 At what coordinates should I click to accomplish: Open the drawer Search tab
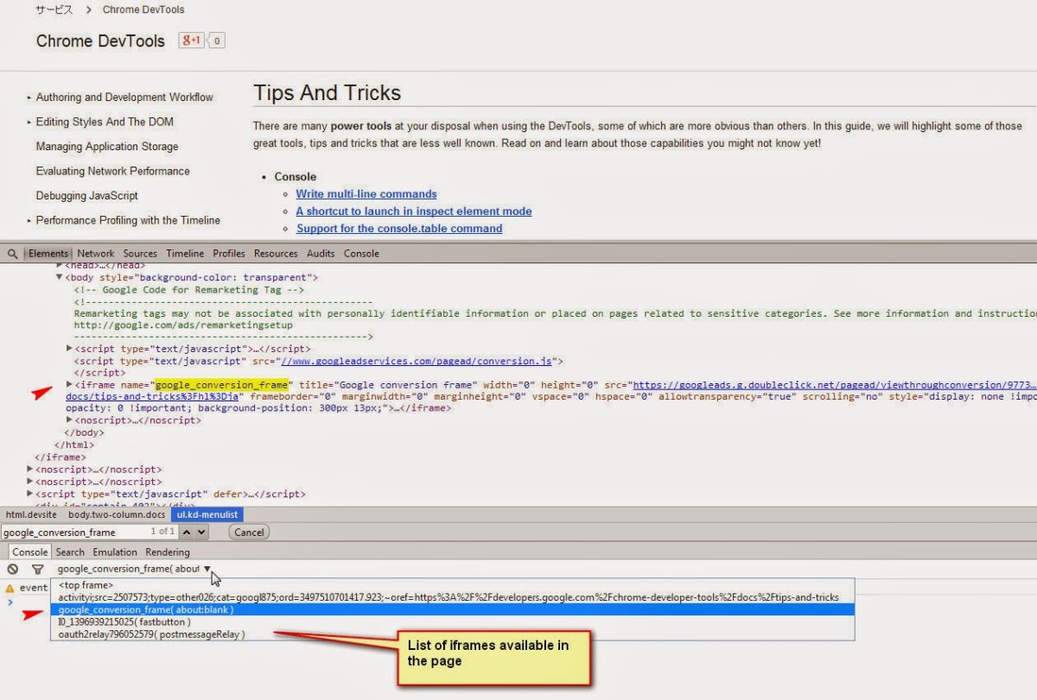pos(70,552)
